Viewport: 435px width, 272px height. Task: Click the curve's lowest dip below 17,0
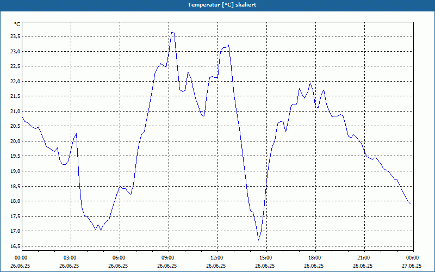259,240
